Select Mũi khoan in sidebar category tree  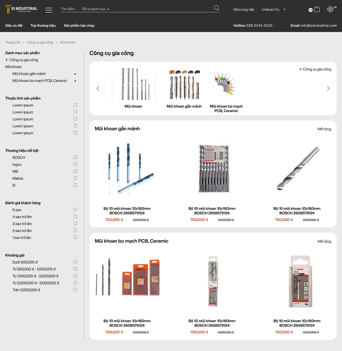[x=14, y=67]
